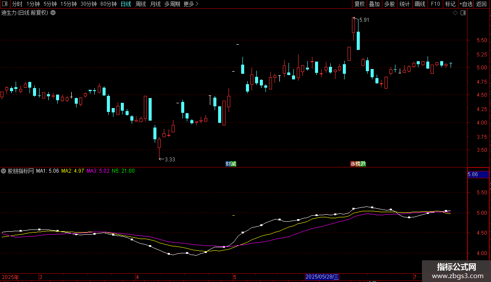Click the 迪生力(日线.前复权) chart title
This screenshot has width=491, height=282.
coord(25,13)
